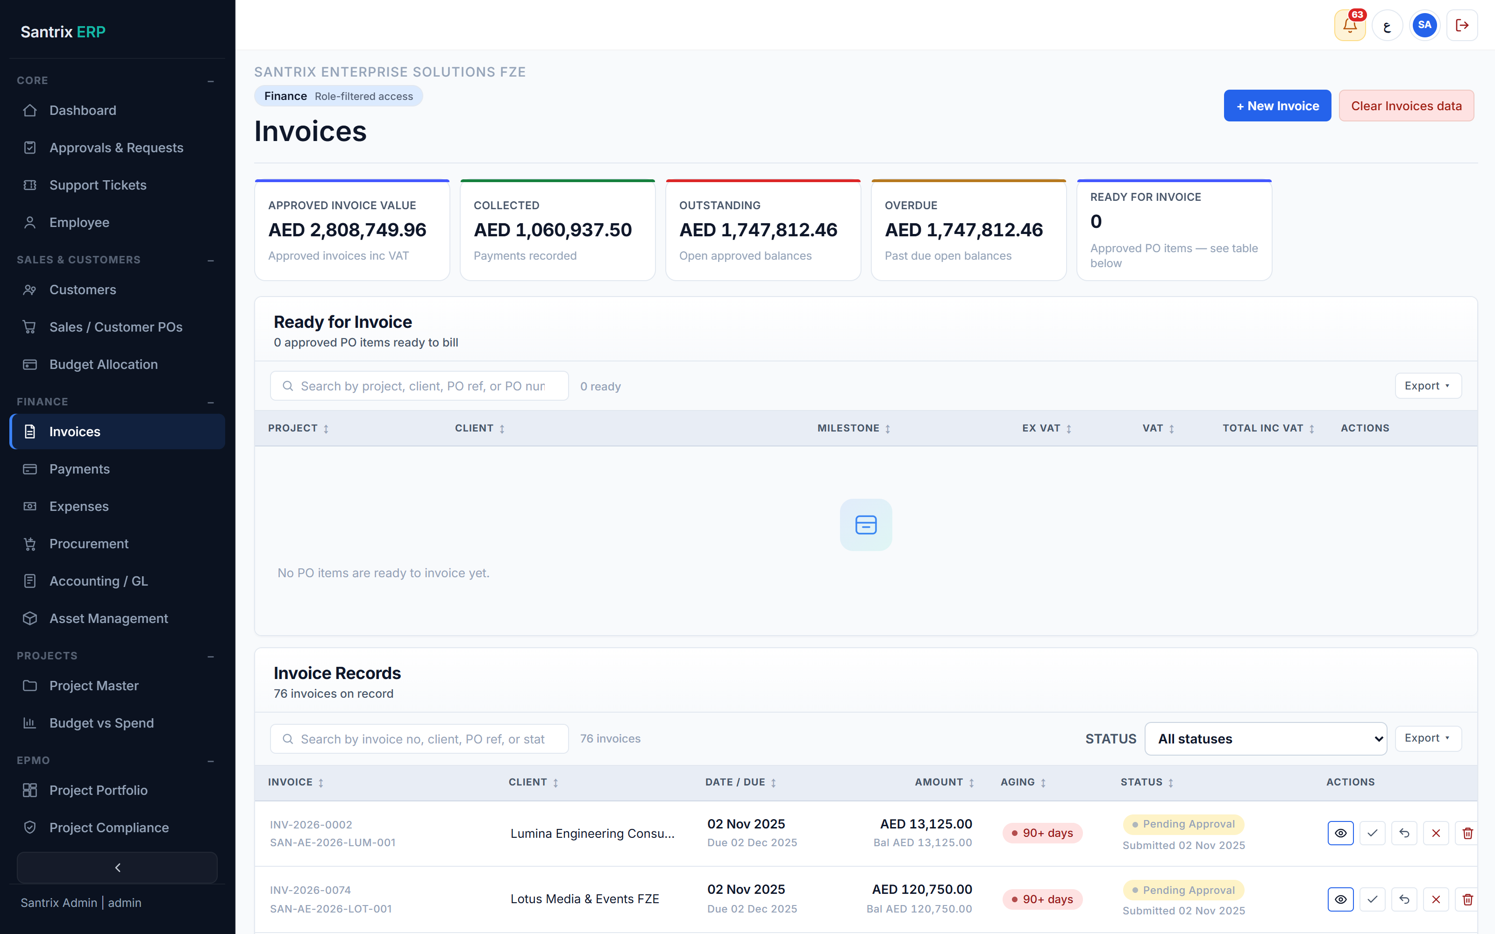Collapse the sidebar with chevron button
Viewport: 1495px width, 934px height.
117,868
